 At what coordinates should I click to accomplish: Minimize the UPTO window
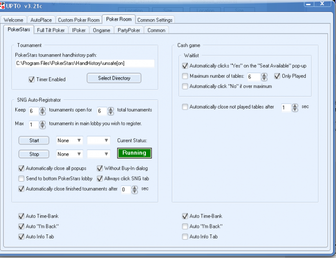point(309,4)
